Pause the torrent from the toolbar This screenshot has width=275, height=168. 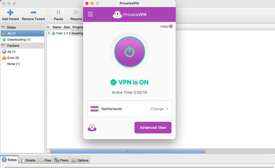tap(58, 15)
